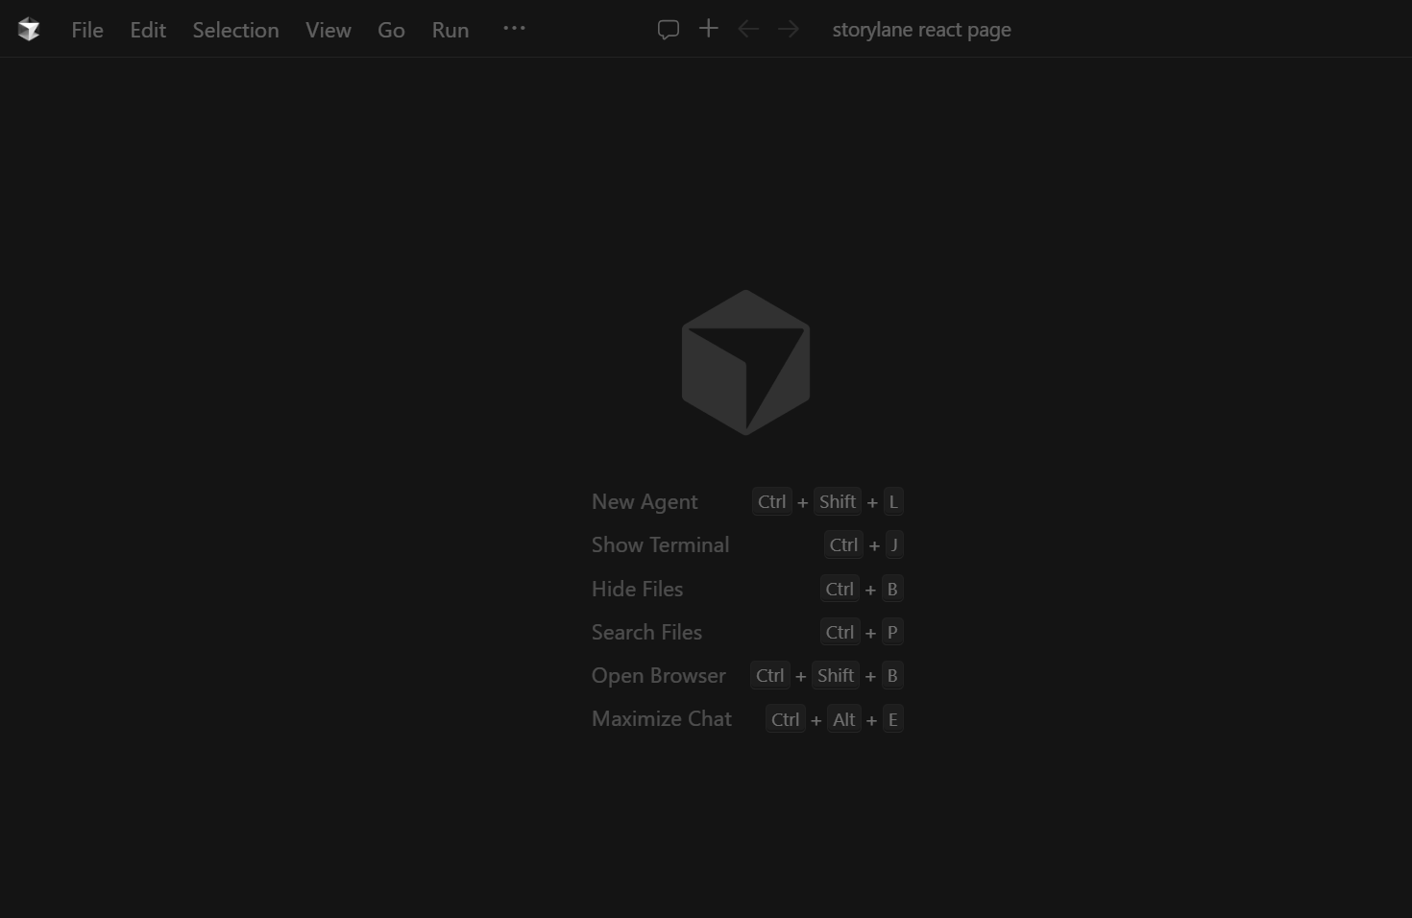The height and width of the screenshot is (918, 1412).
Task: Click the Show Terminal shortcut label
Action: (660, 544)
